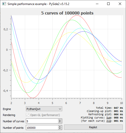The image size is (126, 133).
Task: Click the y-axis label -0,4
Action: click(x=6, y=91)
